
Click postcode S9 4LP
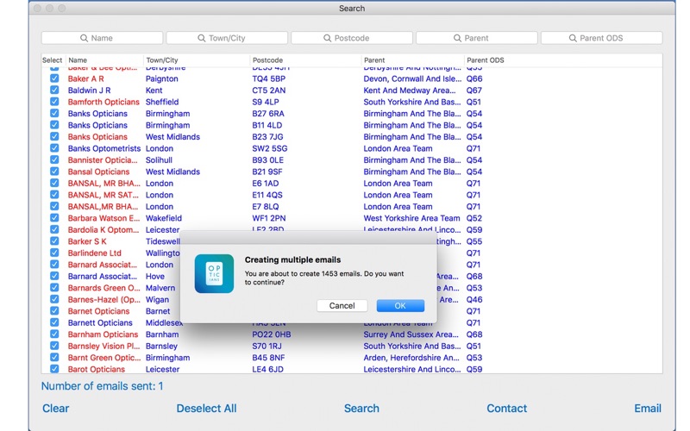click(x=266, y=102)
